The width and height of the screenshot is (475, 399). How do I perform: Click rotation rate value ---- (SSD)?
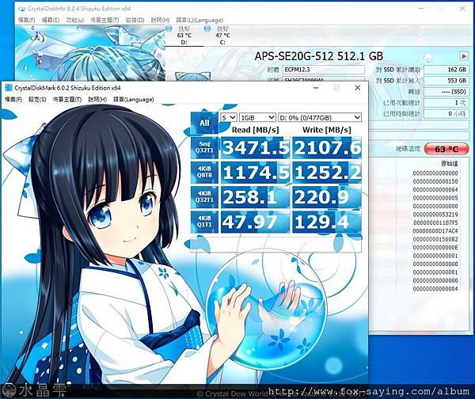tap(446, 92)
